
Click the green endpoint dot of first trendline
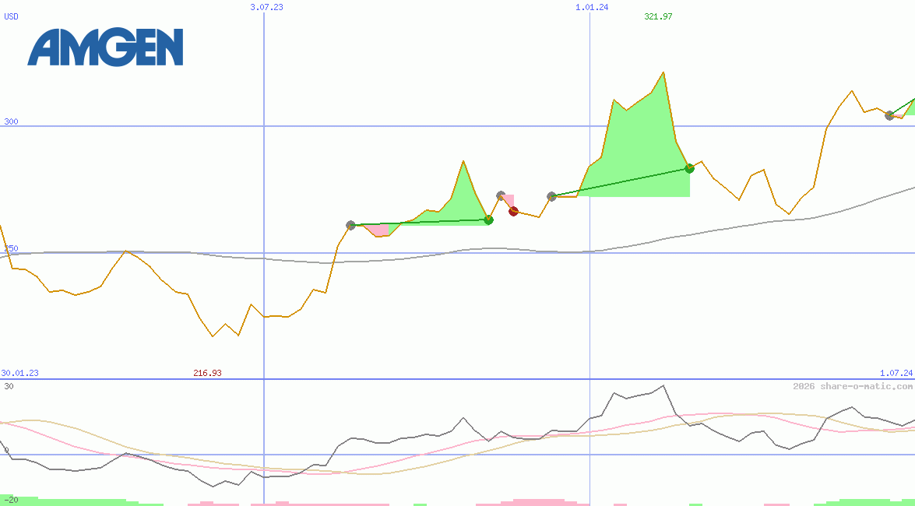coord(488,220)
